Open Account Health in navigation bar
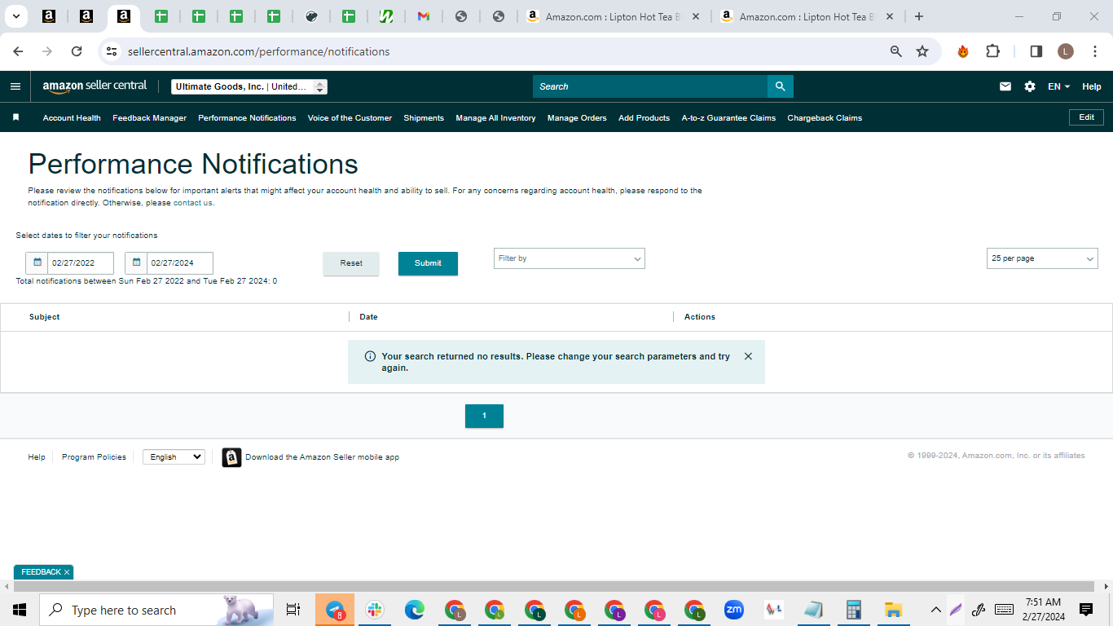 [x=72, y=118]
